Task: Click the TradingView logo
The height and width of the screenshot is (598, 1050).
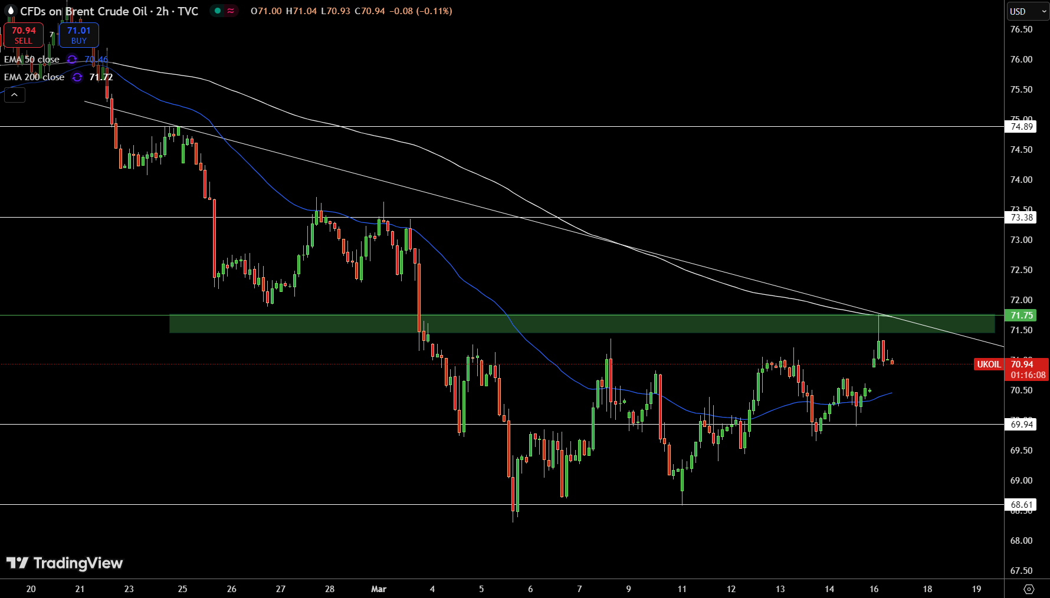Action: click(64, 563)
